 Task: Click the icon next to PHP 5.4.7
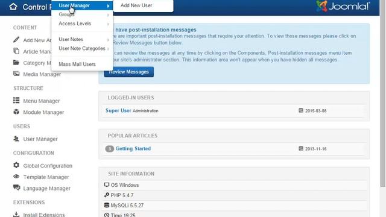pyautogui.click(x=107, y=195)
